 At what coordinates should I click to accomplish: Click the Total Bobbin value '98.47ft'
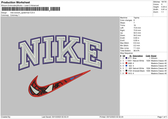click(x=136, y=51)
